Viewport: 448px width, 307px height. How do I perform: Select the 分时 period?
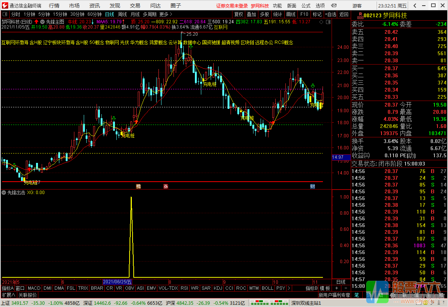(16, 14)
